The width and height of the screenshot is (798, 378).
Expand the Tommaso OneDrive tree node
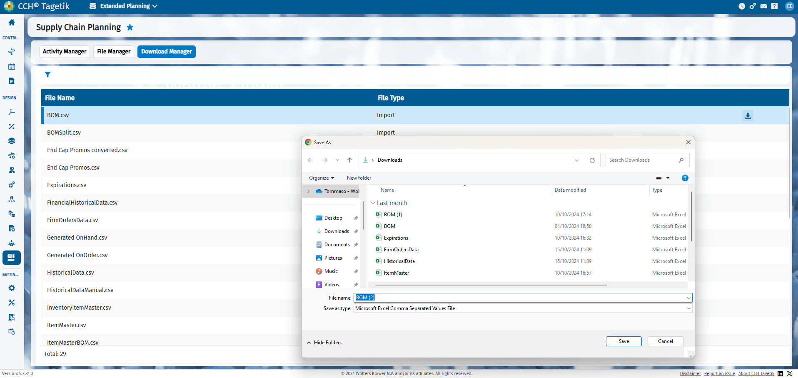coord(309,191)
